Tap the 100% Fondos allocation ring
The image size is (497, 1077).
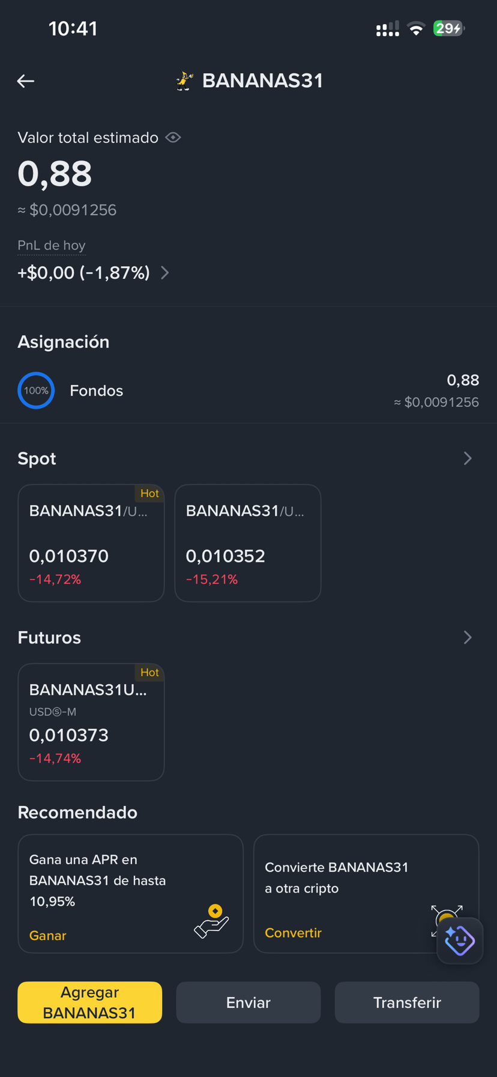coord(36,391)
